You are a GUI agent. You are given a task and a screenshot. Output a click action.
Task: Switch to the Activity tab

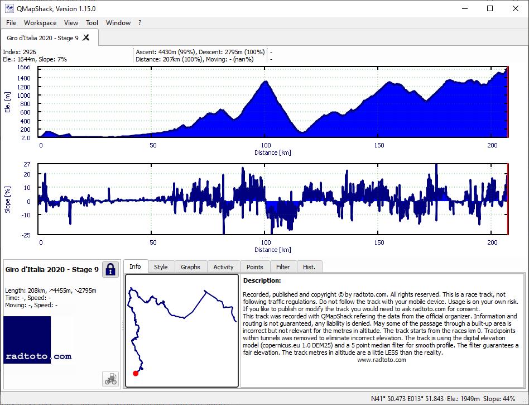pos(223,267)
